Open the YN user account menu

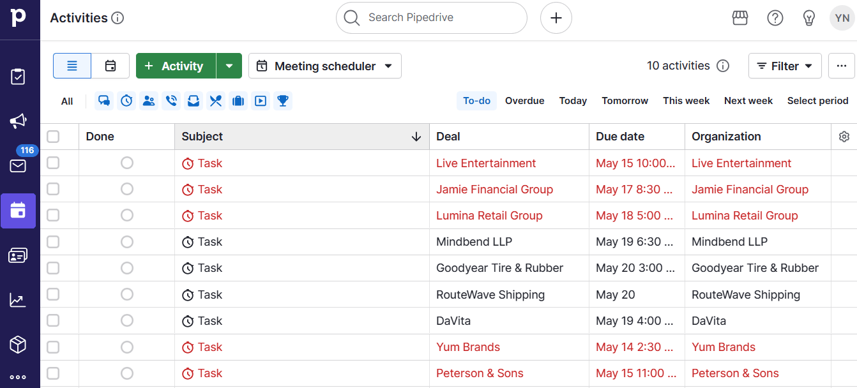(842, 18)
